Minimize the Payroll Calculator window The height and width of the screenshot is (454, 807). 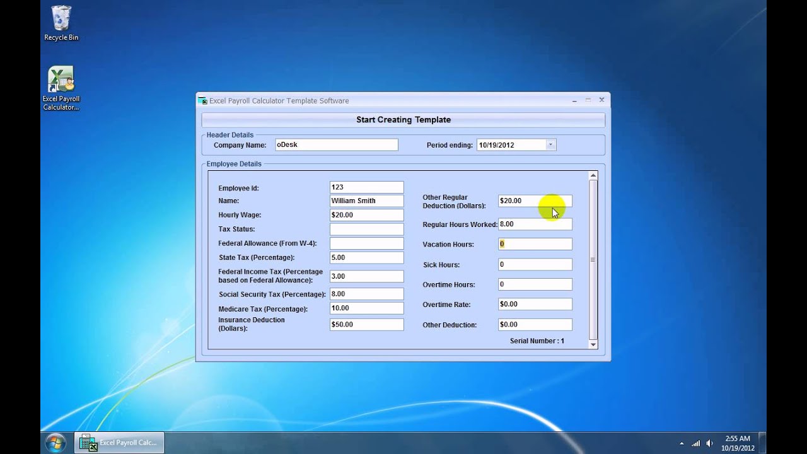(x=574, y=100)
